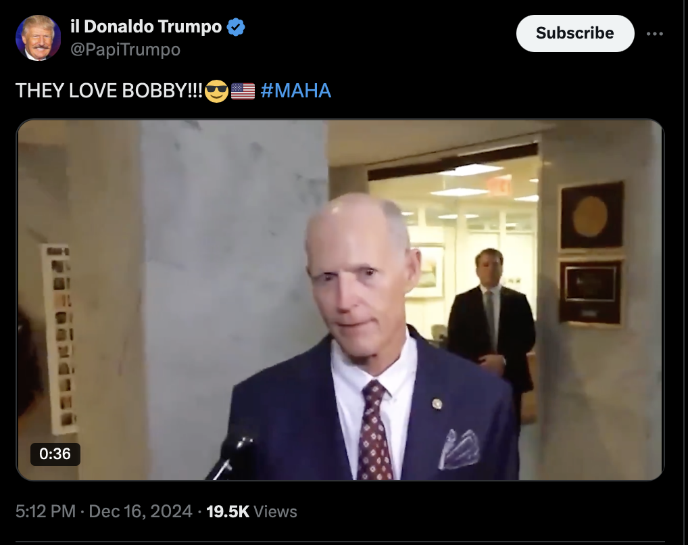Viewport: 688px width, 545px height.
Task: Click the sunglasses face emoji
Action: (x=217, y=91)
